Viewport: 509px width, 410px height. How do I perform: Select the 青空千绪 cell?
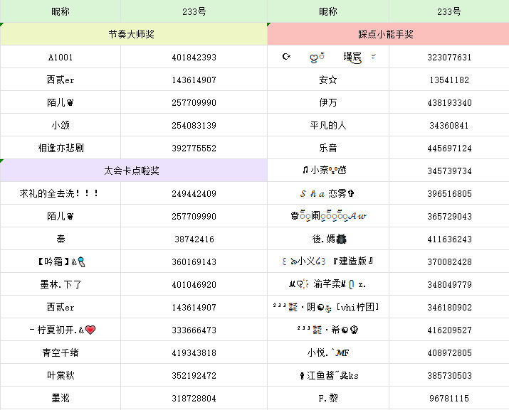pyautogui.click(x=61, y=352)
